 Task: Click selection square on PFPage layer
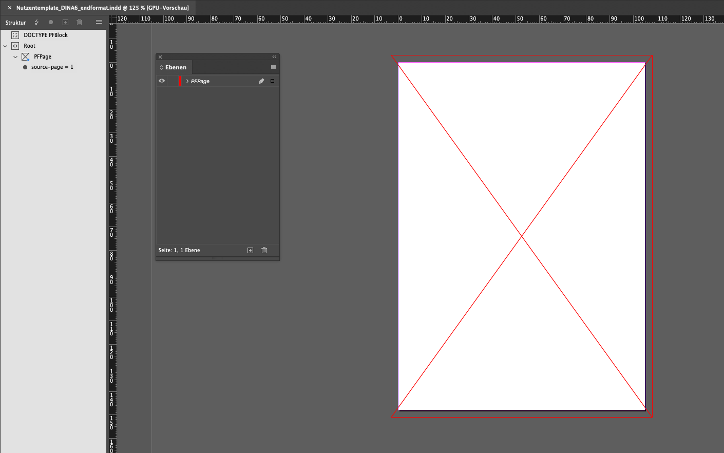(272, 81)
